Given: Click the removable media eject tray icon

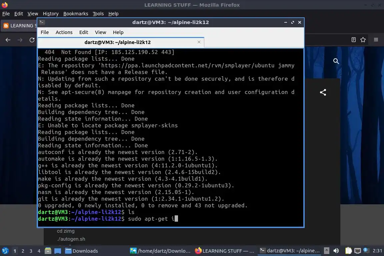Looking at the screenshot, I should coord(326,251).
